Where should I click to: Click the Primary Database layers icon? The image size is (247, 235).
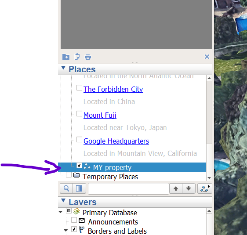(76, 211)
